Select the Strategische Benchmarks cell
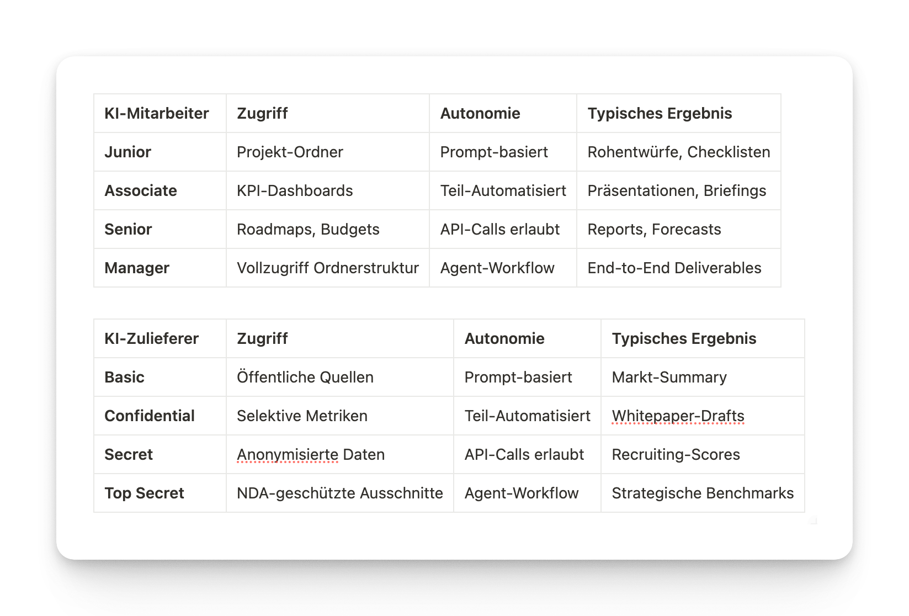Screen dimensions: 909x616 703,493
